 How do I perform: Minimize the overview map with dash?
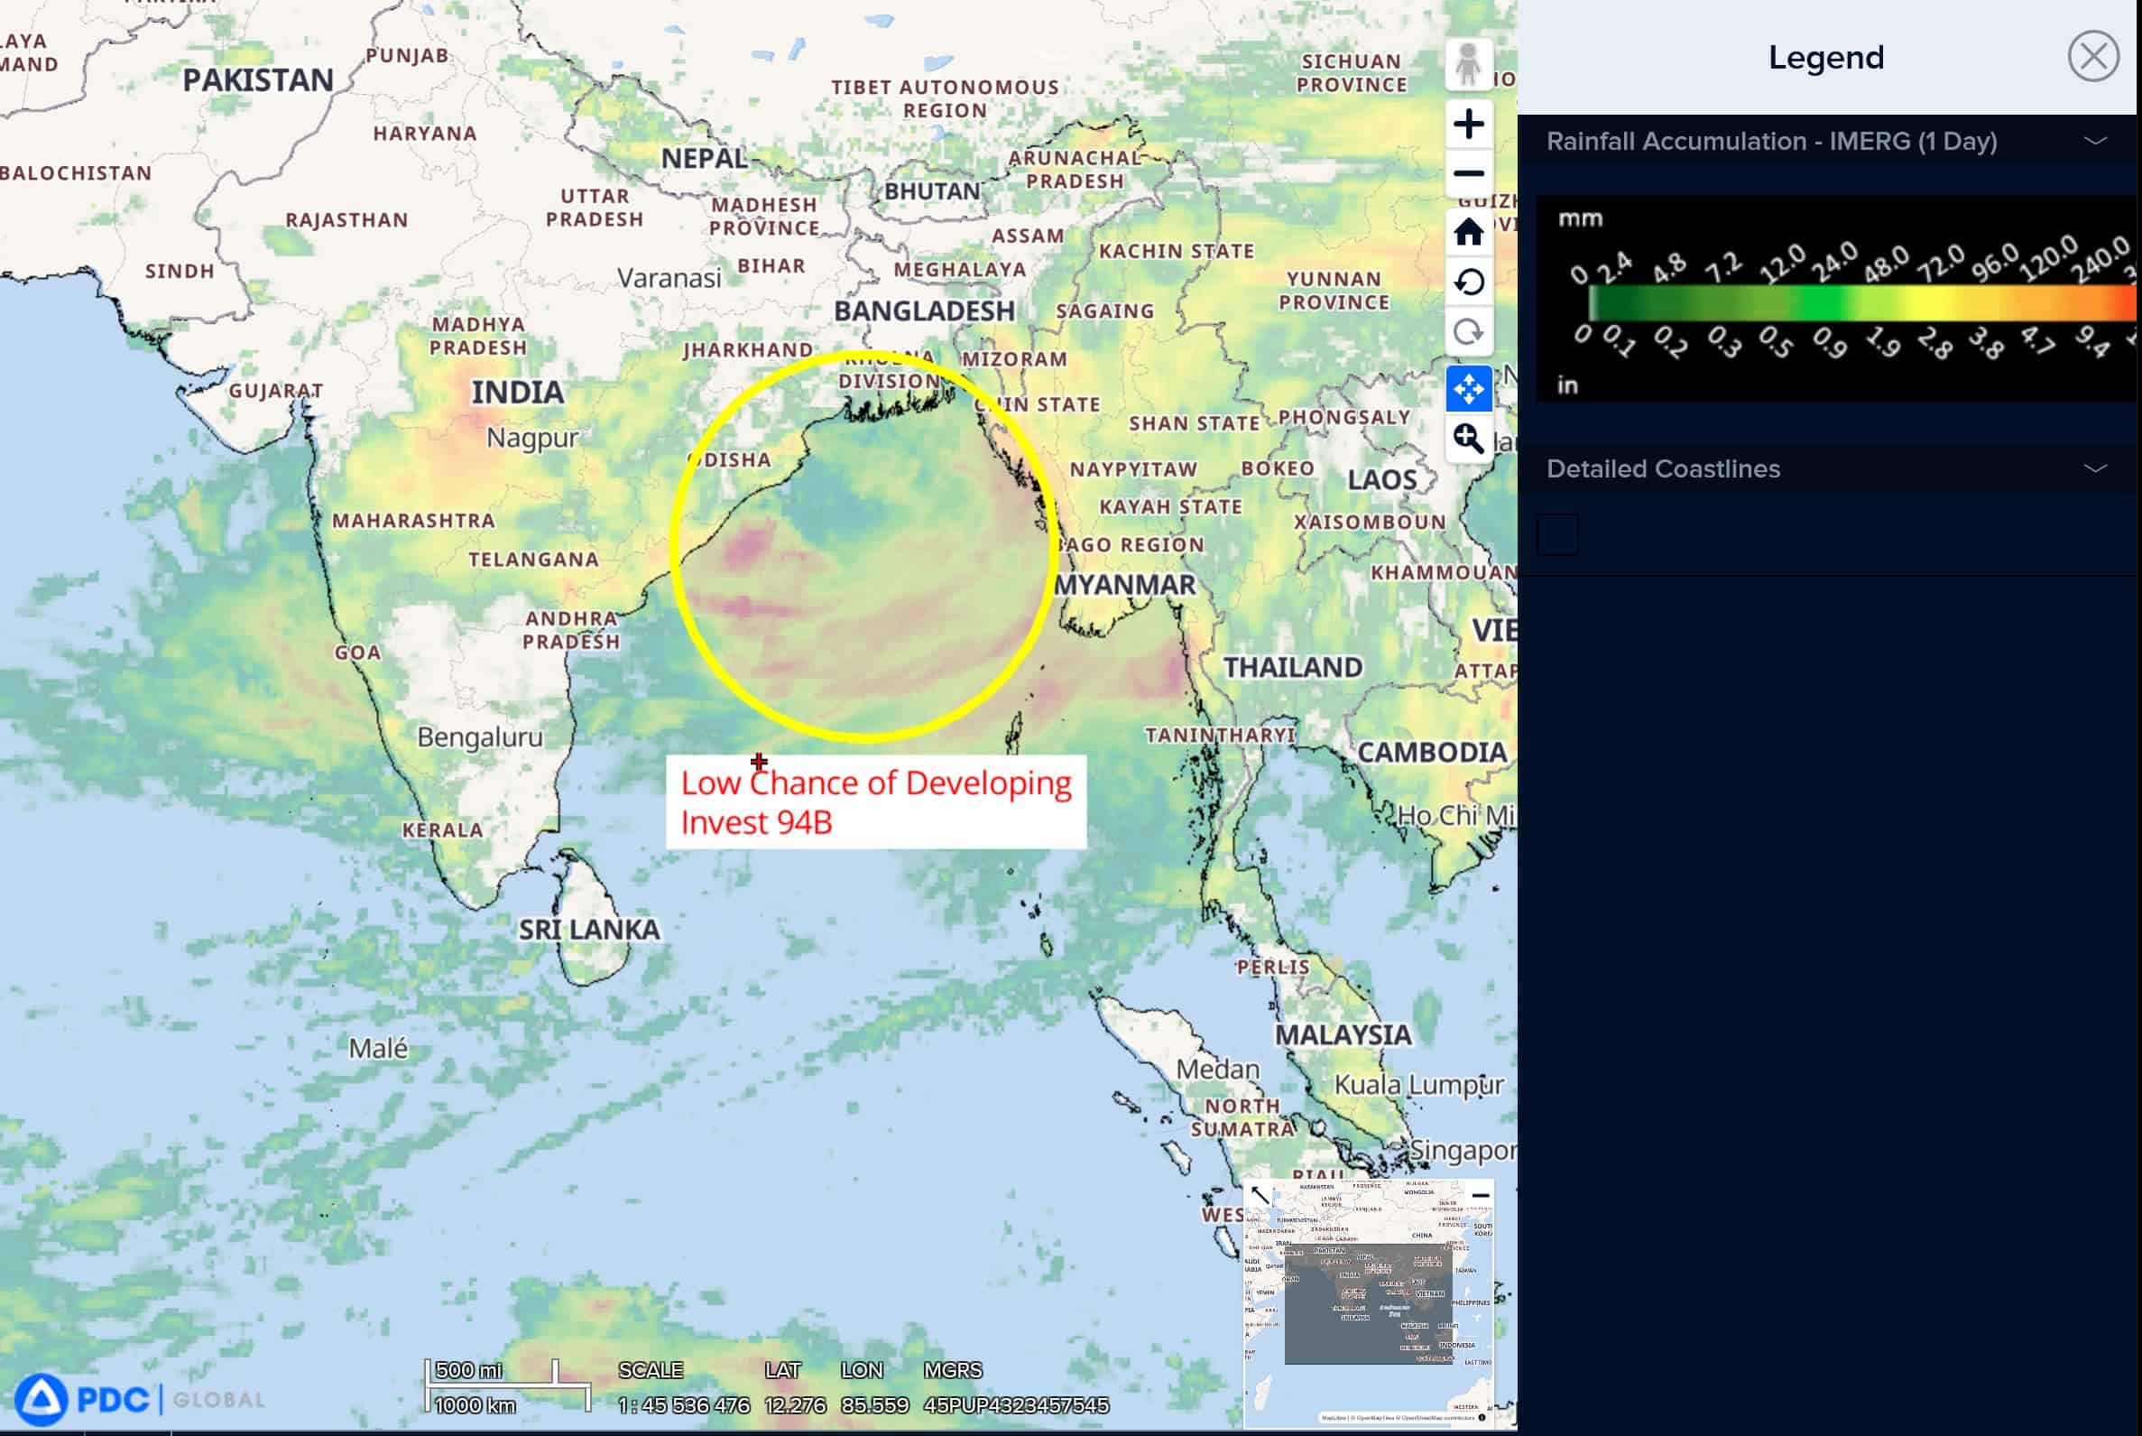click(x=1480, y=1195)
